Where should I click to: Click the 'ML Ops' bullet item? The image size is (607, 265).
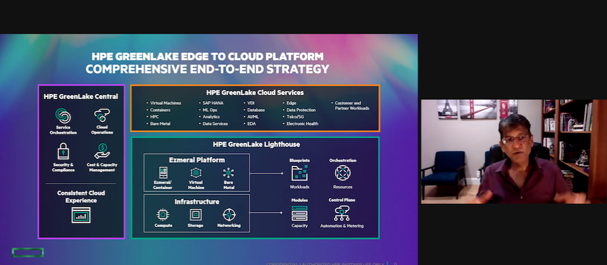coord(210,110)
